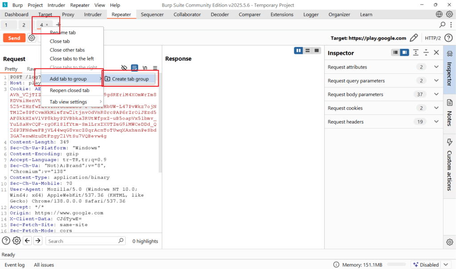This screenshot has height=269, width=456.
Task: Open Event log in status bar
Action: pyautogui.click(x=15, y=265)
